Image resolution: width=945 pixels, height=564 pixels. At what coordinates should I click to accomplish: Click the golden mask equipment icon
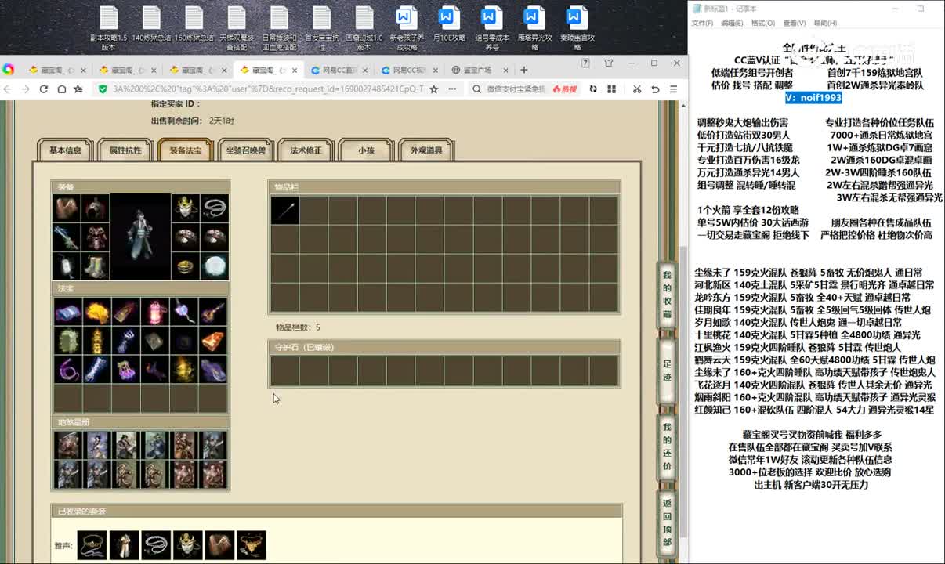(186, 208)
